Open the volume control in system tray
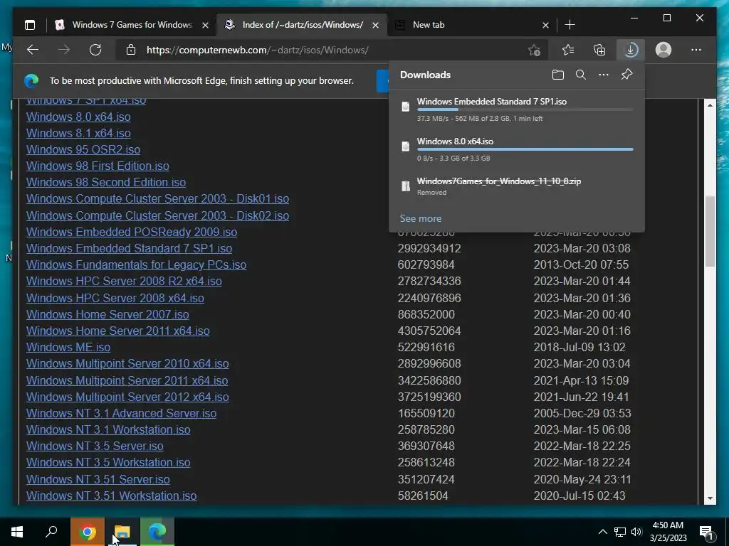This screenshot has width=729, height=546. pyautogui.click(x=636, y=532)
